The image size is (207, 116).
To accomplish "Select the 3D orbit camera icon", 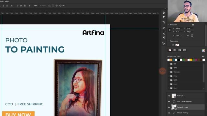I will pyautogui.click(x=49, y=6).
